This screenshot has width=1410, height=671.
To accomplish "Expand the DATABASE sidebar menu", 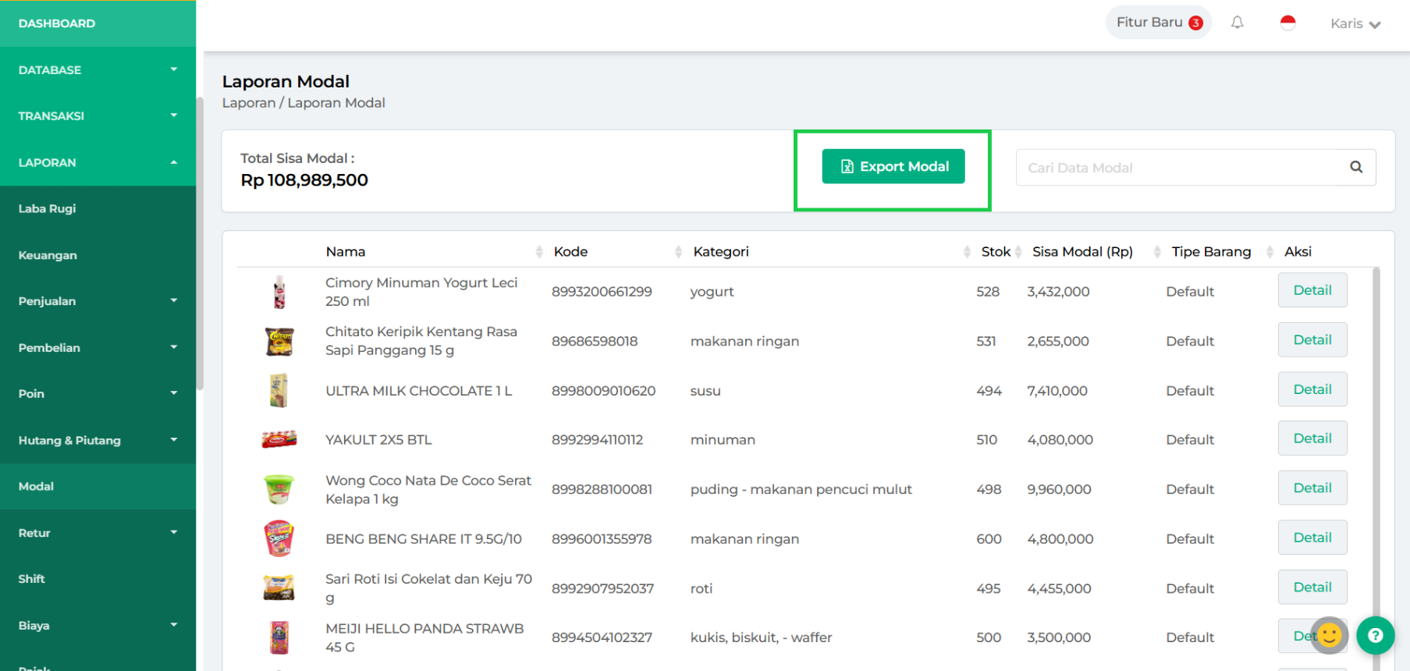I will (98, 70).
